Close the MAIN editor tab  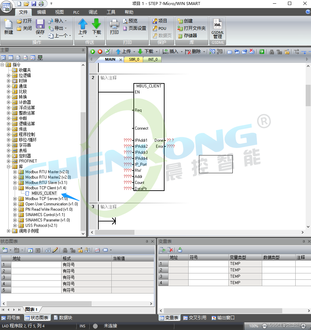(x=121, y=60)
